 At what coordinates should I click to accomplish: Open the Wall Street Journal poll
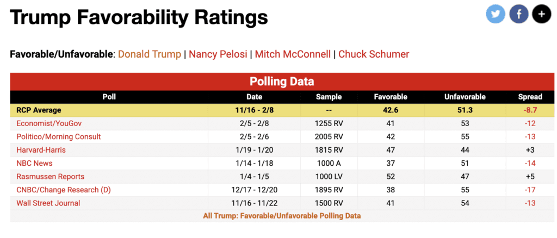[48, 203]
